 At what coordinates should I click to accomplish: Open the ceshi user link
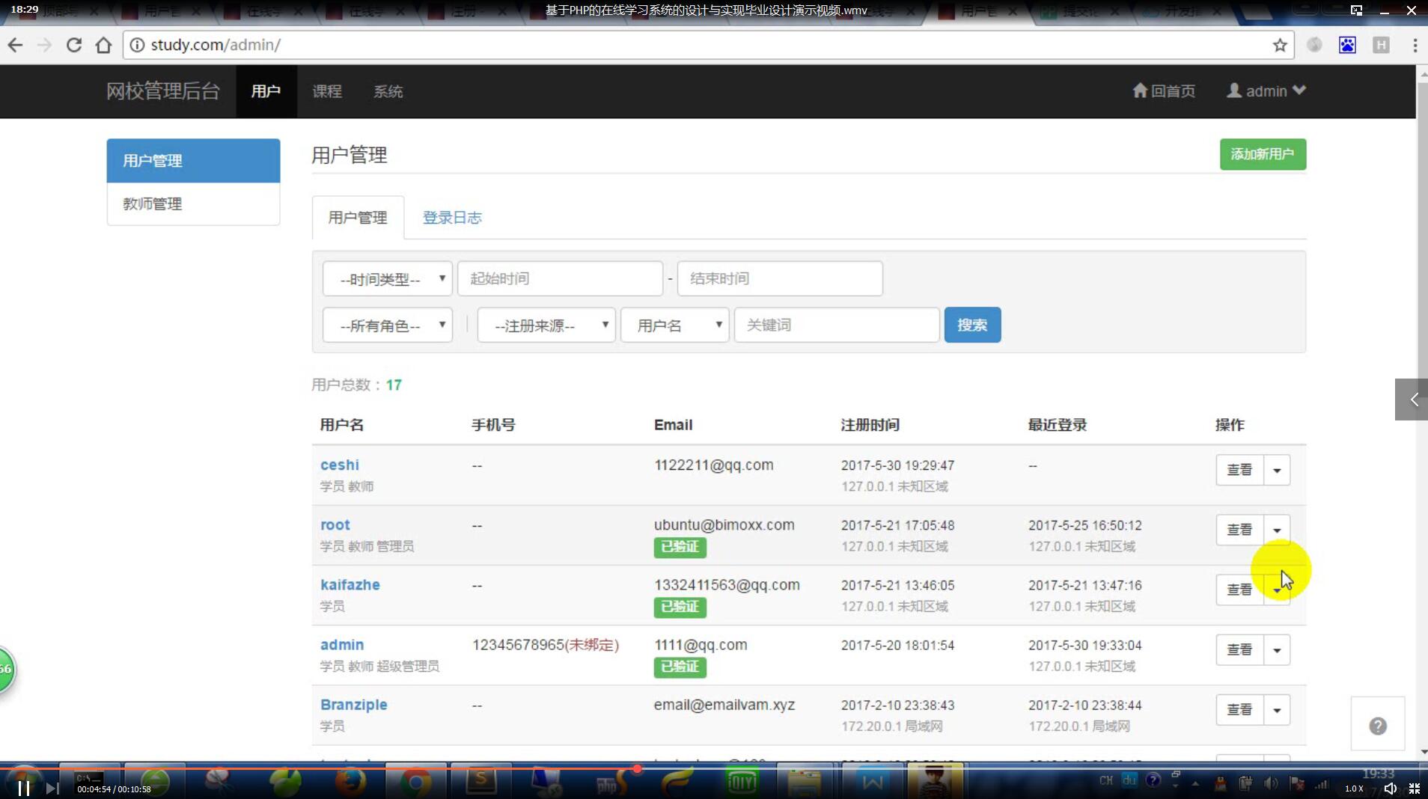click(340, 465)
